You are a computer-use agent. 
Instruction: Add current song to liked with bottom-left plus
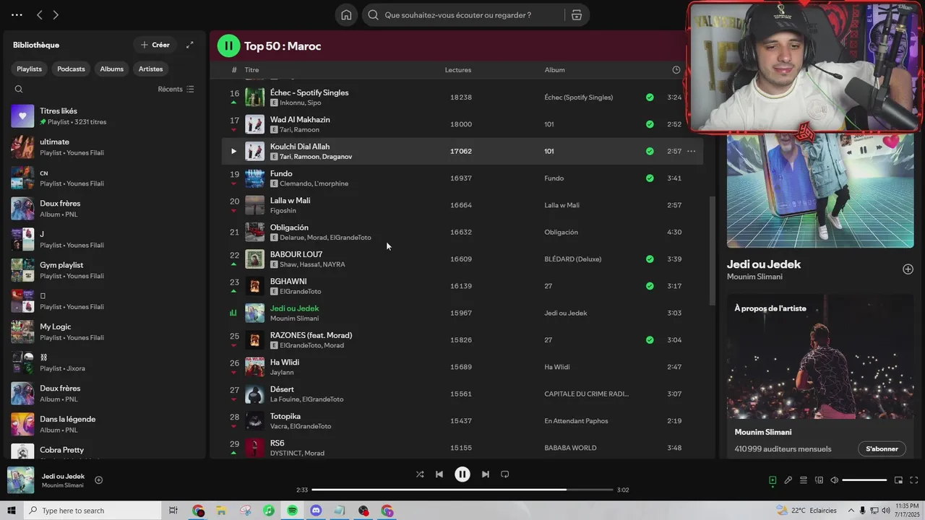pyautogui.click(x=99, y=480)
